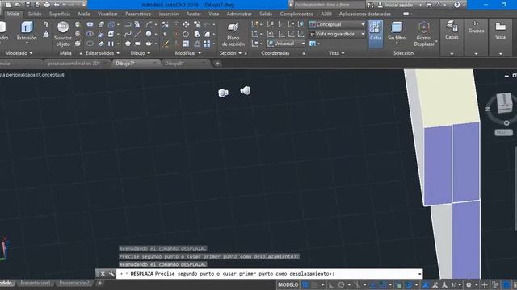The image size is (517, 290).
Task: Click in the DESPLAZA command line input
Action: (269, 274)
